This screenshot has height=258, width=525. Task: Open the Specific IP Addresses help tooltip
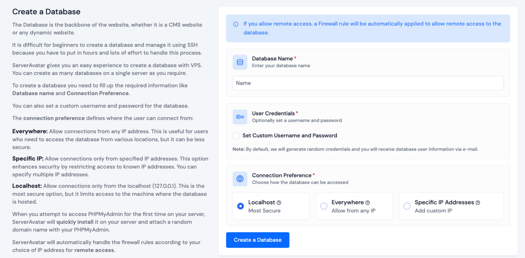(x=477, y=202)
